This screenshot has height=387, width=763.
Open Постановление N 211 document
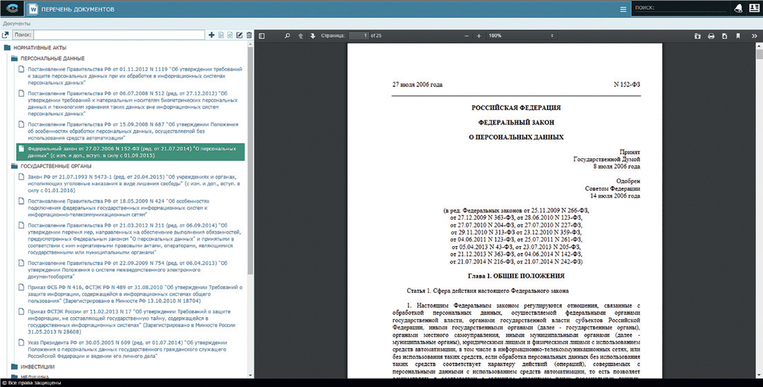click(134, 239)
